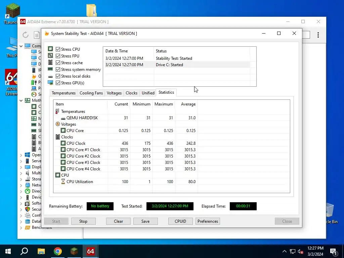Expand the Display tree node

pyautogui.click(x=21, y=167)
